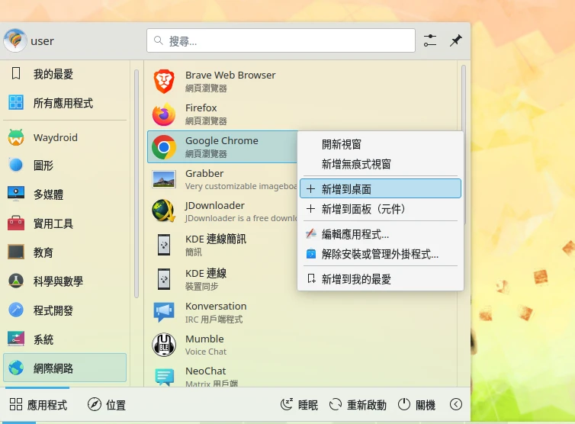Click the 系統 settings panel icon
The image size is (575, 424).
(x=16, y=339)
